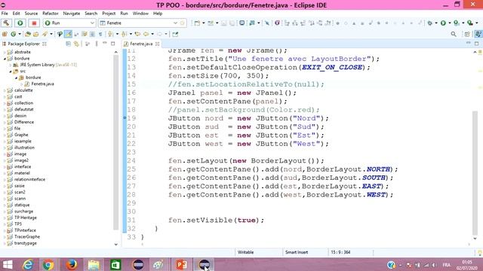
Task: Select Fenetre.java in Package Explorer
Action: [x=42, y=84]
